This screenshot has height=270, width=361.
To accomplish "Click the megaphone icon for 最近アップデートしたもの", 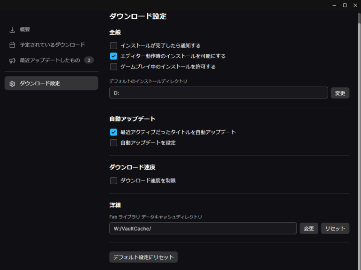I will coord(12,60).
